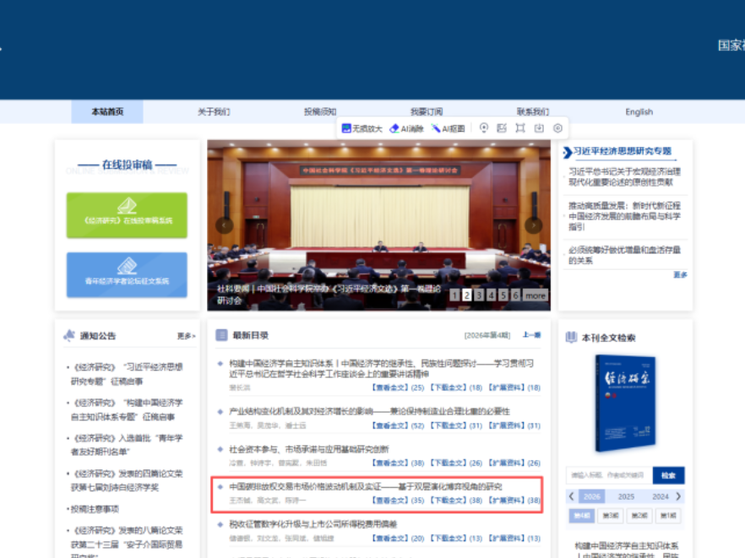The image size is (745, 558).
Task: Open article 税收征管数字化升级与上市公司所得税费用黏性
Action: tap(313, 524)
